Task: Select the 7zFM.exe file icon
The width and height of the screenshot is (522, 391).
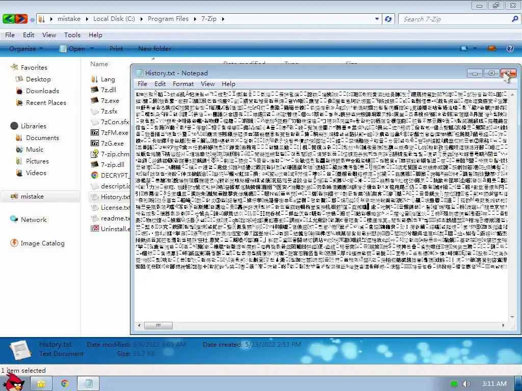Action: 94,132
